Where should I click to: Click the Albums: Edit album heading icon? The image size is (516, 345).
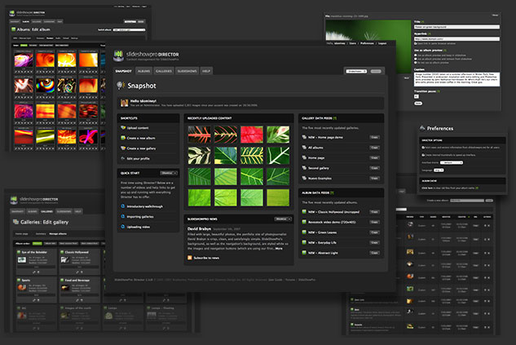point(14,29)
